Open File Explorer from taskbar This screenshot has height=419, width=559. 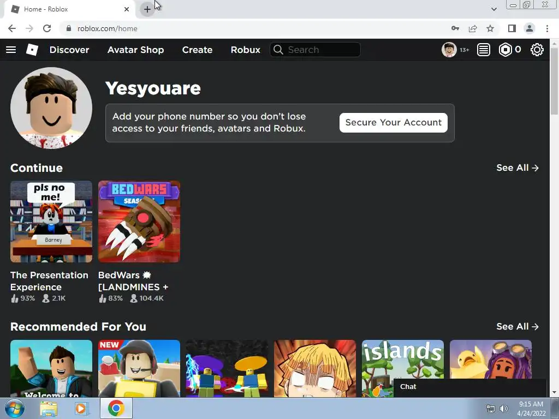coord(49,409)
